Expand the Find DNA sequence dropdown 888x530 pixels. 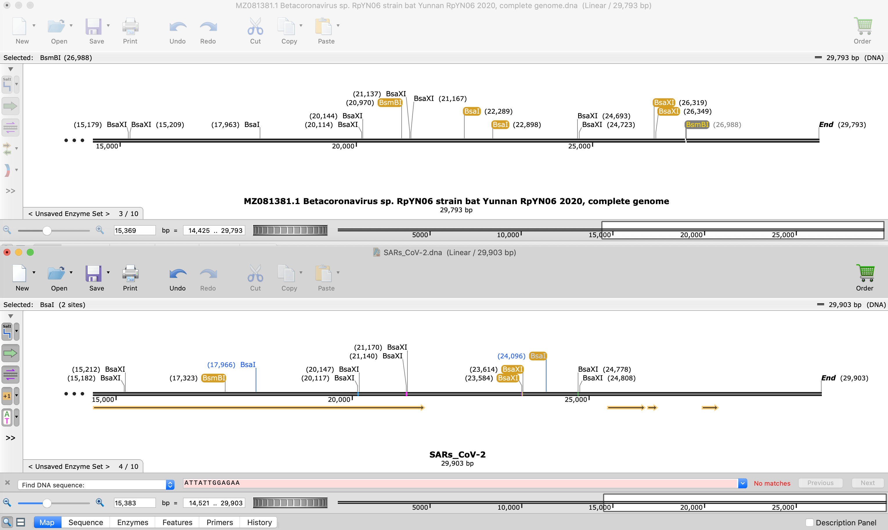[x=170, y=485]
